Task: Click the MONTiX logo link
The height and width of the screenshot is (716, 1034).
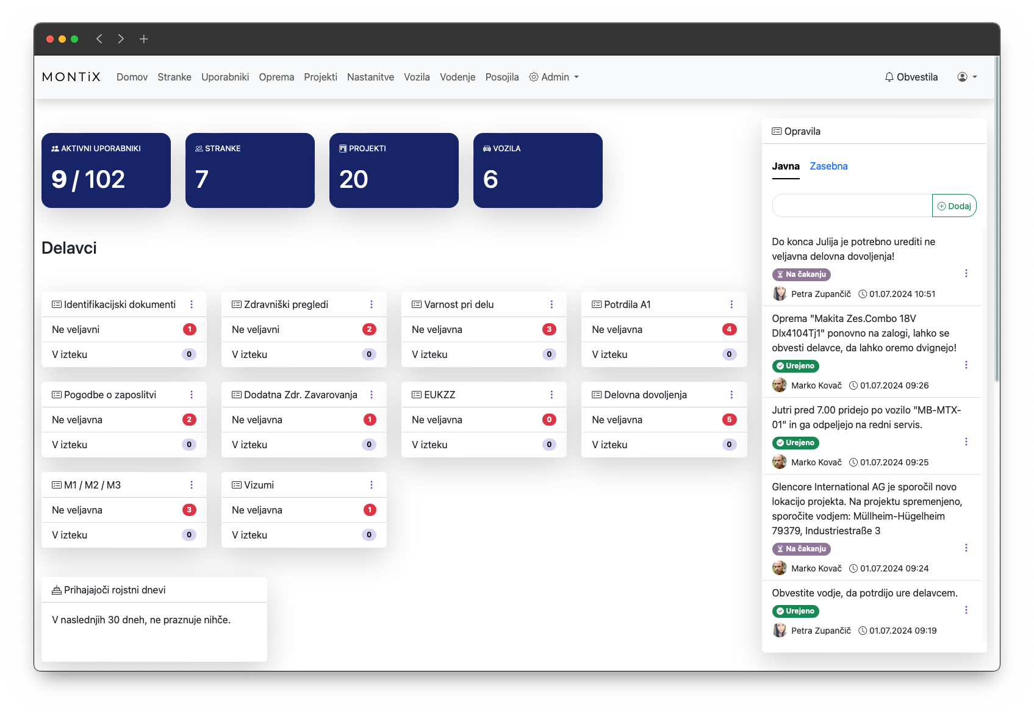Action: click(71, 77)
